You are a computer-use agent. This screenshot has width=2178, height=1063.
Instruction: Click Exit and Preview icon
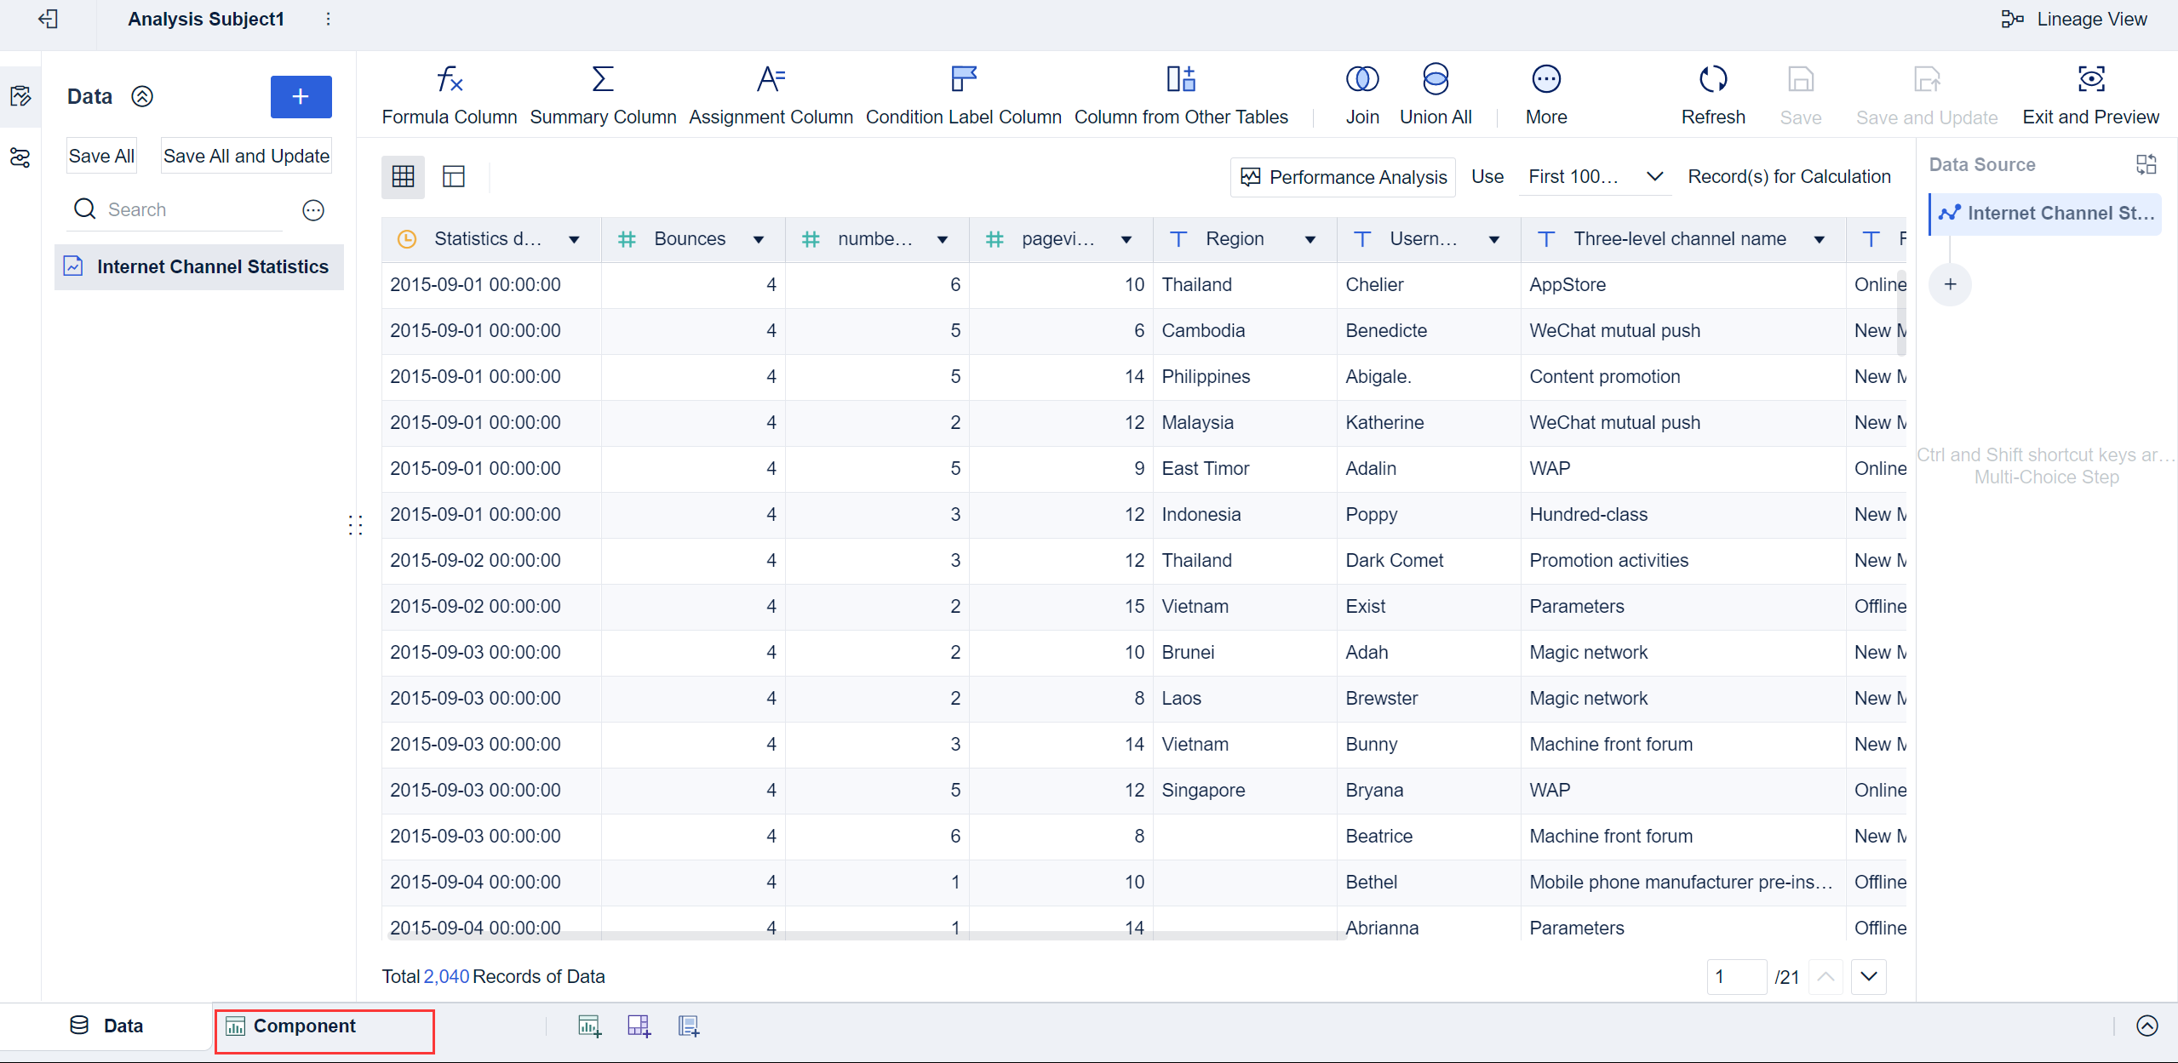2090,80
